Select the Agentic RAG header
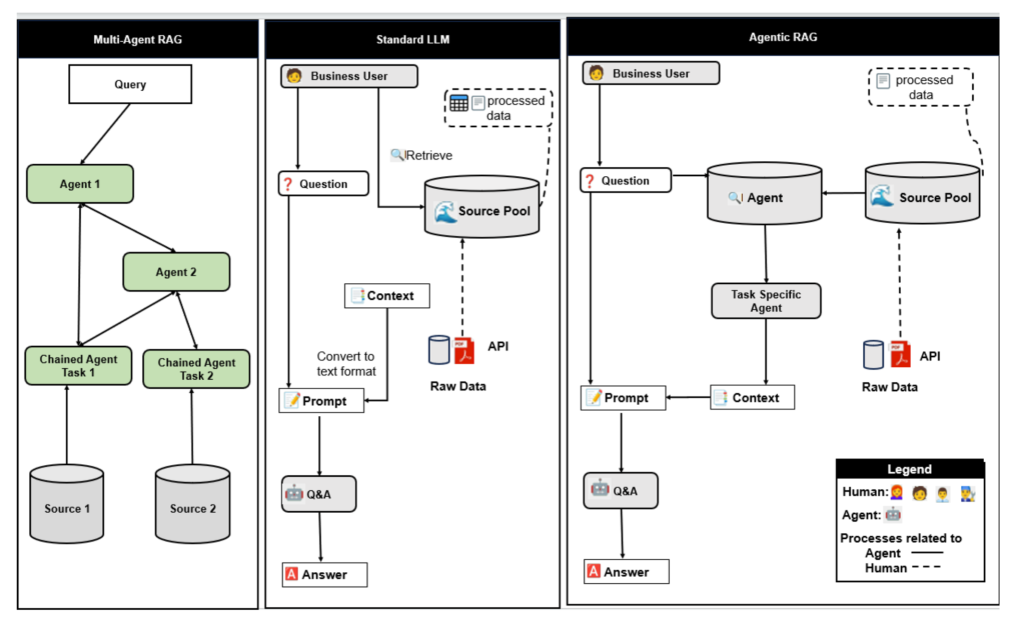The height and width of the screenshot is (624, 1016). click(783, 37)
